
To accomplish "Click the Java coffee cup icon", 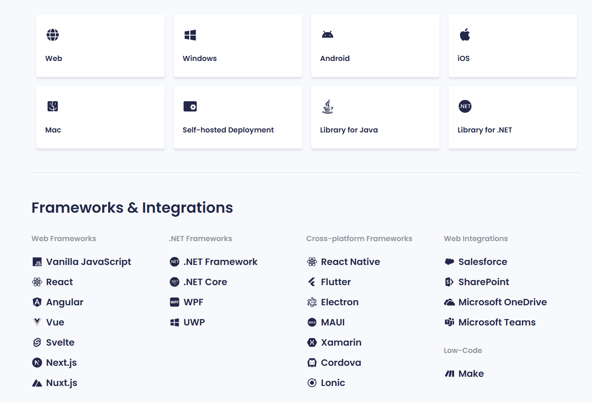I will click(328, 106).
